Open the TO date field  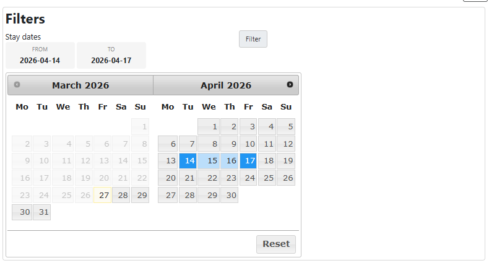click(x=111, y=56)
